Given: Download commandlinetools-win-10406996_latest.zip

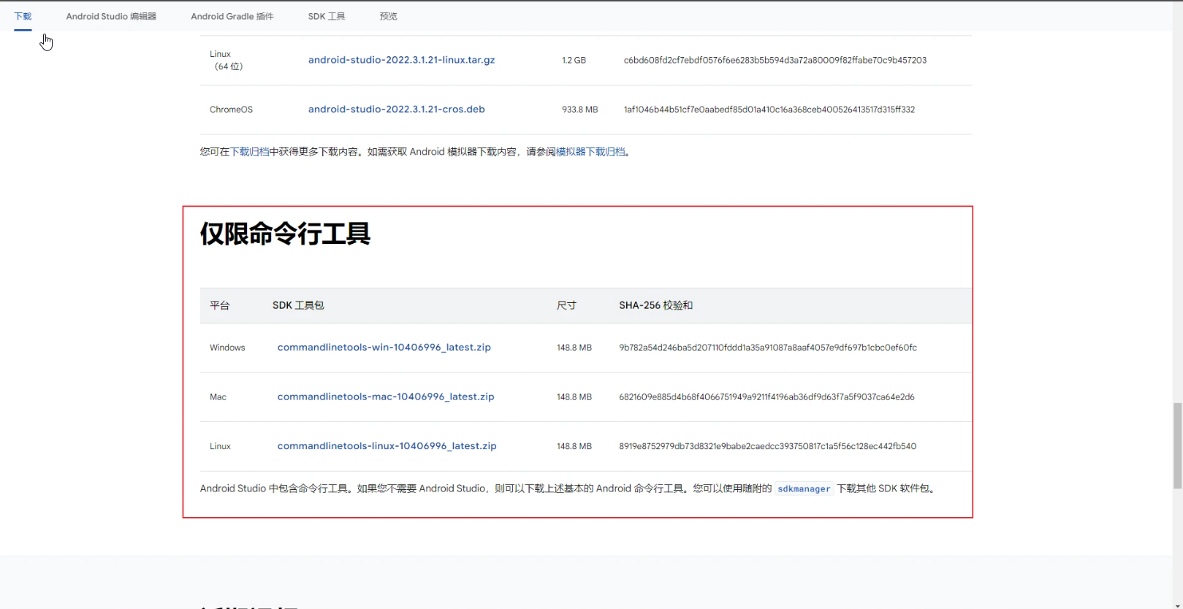Looking at the screenshot, I should coord(384,348).
